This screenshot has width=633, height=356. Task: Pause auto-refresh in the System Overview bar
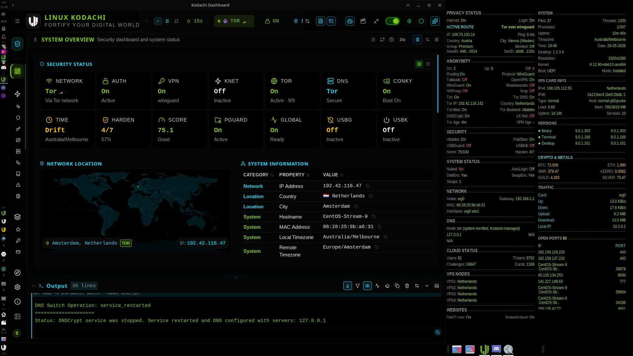418,40
